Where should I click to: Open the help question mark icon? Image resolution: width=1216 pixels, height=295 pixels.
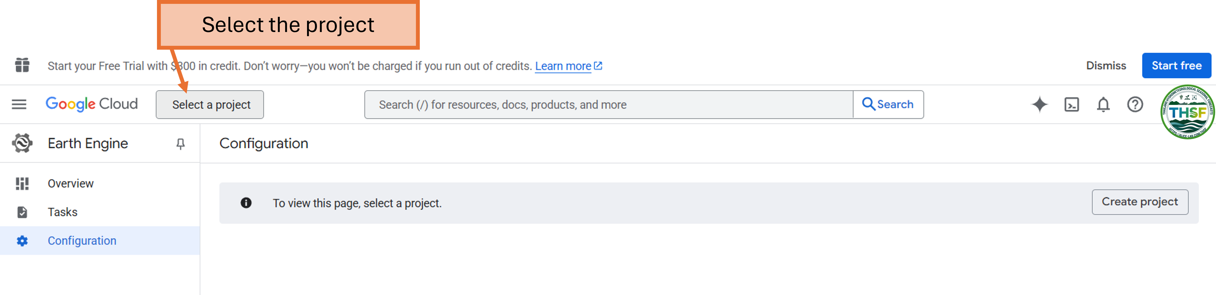coord(1135,104)
